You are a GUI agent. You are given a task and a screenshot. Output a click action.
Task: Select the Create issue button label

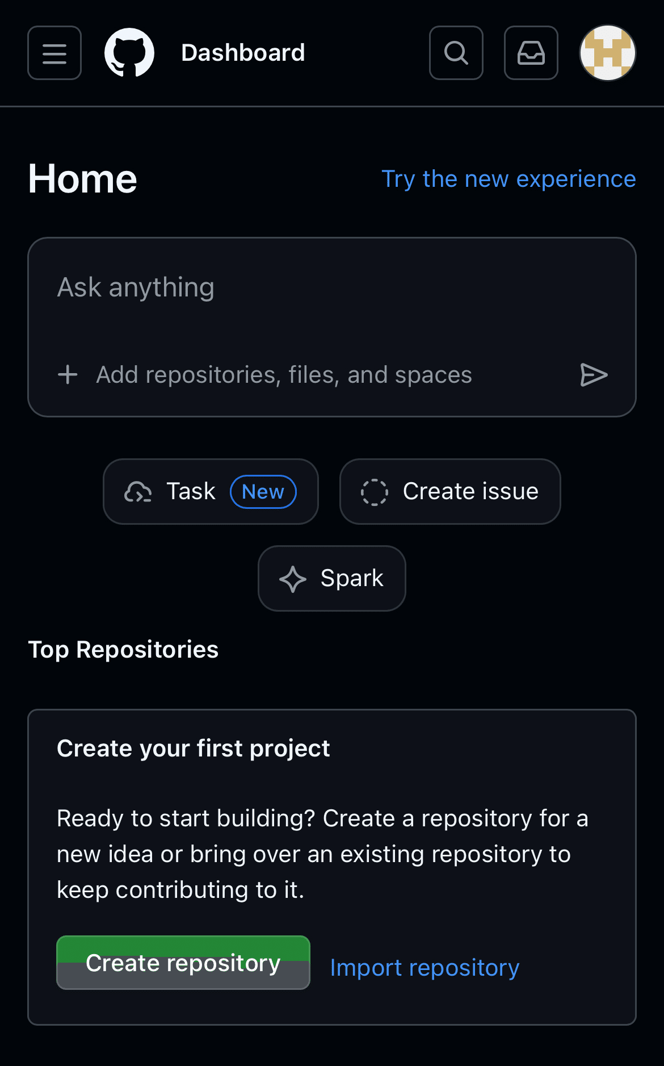(470, 491)
